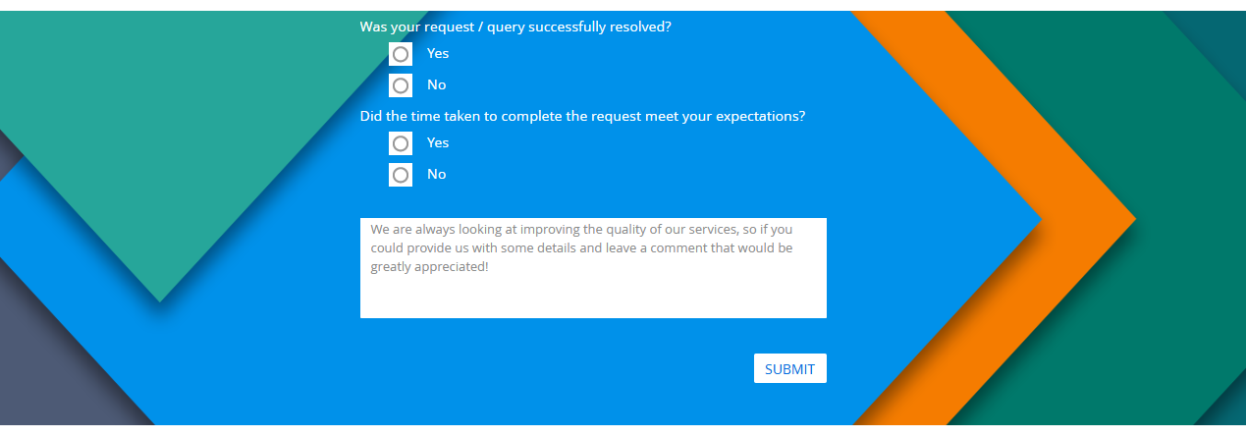The height and width of the screenshot is (437, 1246).
Task: Click the empty bottom area of the comment box
Action: [593, 299]
